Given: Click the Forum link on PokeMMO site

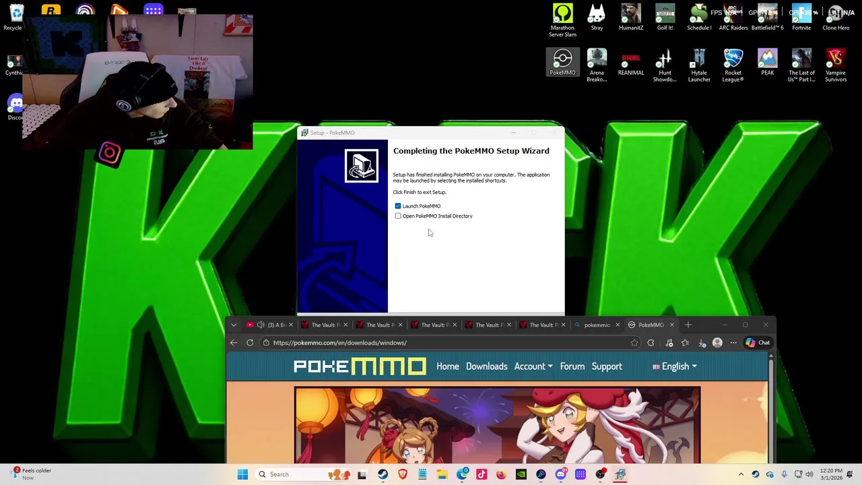Looking at the screenshot, I should pyautogui.click(x=572, y=366).
